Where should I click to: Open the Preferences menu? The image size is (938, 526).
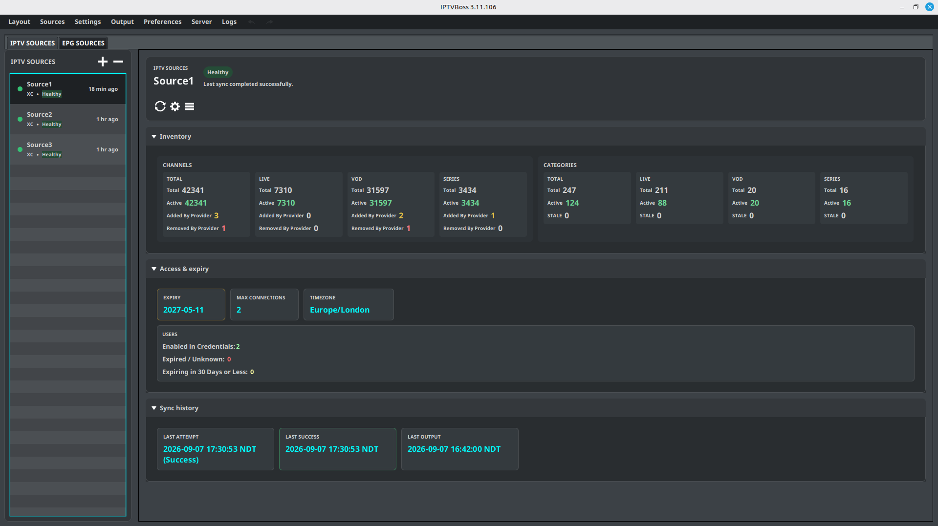click(x=162, y=21)
